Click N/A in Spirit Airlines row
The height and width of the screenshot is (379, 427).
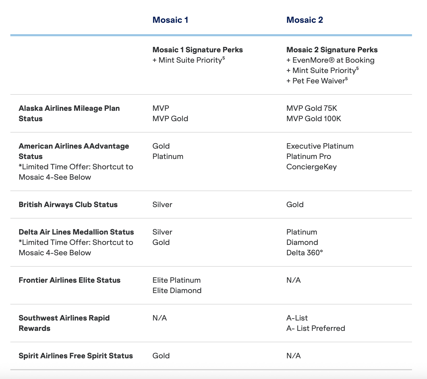[x=293, y=356]
